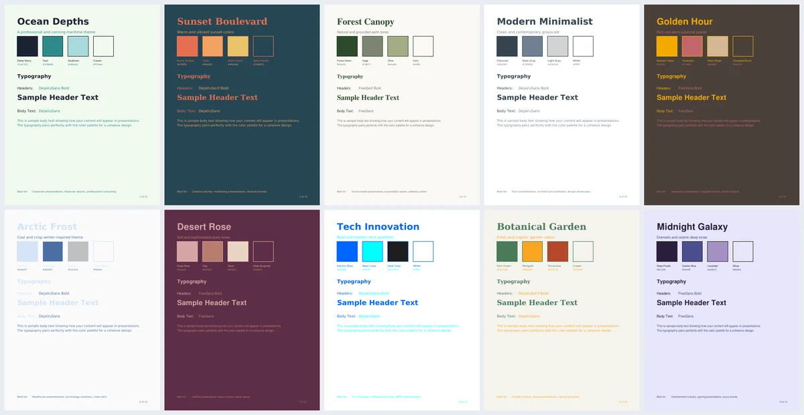The image size is (804, 415).
Task: Click the "Typography" heading in Modern Minimalist
Action: (514, 76)
